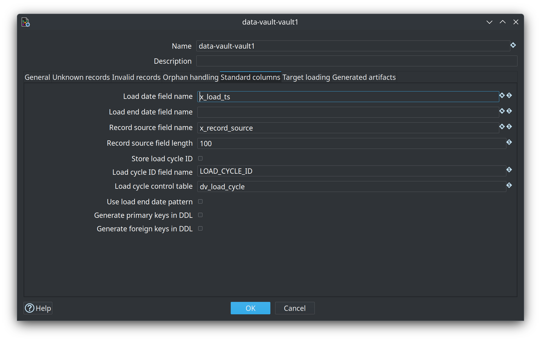Click the $ variable icon for Load end date field
Screen dimensions: 541x341
(509, 111)
